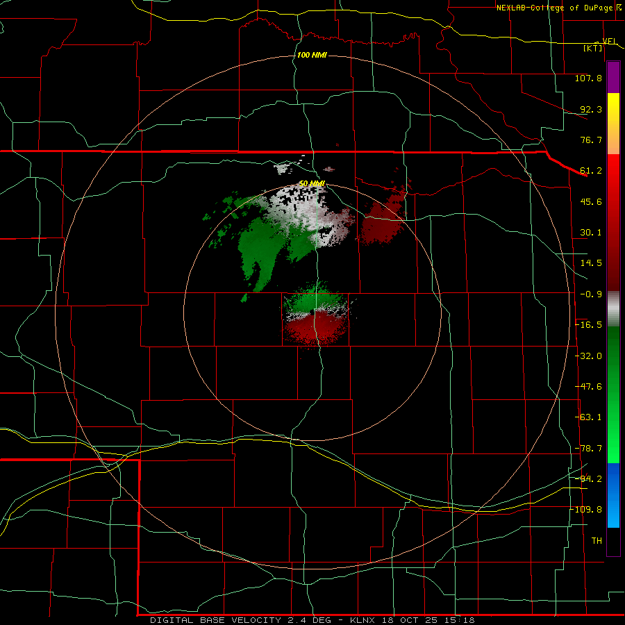625x625 pixels.
Task: Click the purple segment of the color bar
Action: 613,77
